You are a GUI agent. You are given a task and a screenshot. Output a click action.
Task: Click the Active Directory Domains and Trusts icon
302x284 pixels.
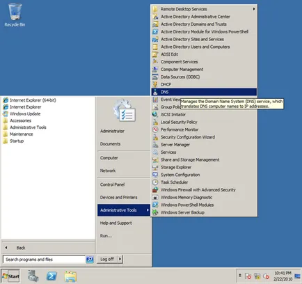[155, 24]
